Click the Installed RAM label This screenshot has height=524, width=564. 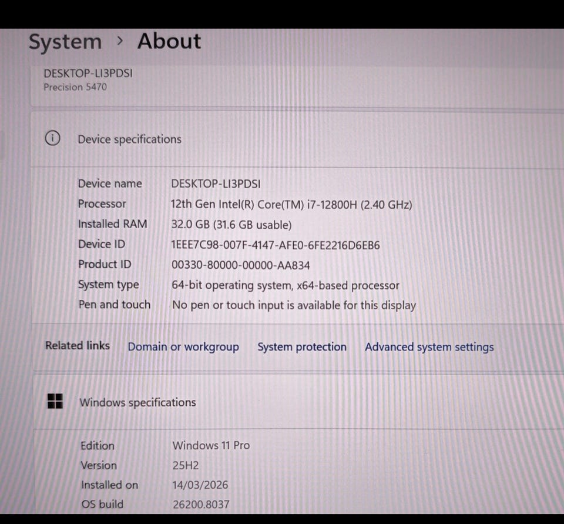113,224
